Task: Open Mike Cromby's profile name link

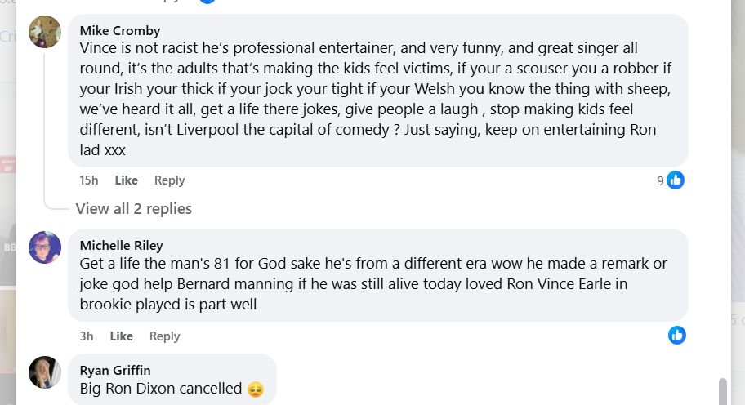Action: (120, 30)
